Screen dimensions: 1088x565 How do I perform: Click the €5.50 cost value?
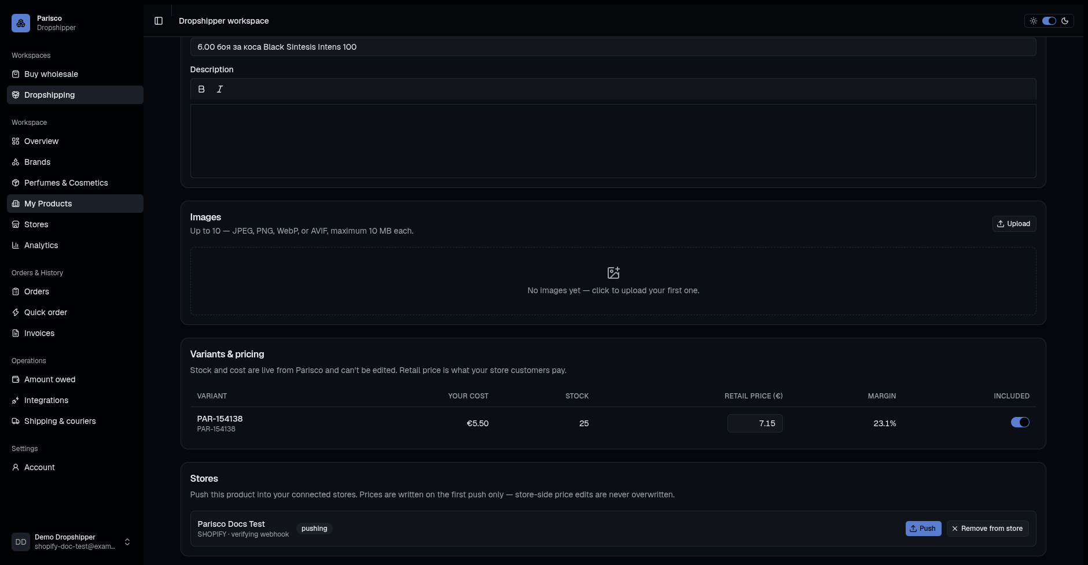[477, 423]
